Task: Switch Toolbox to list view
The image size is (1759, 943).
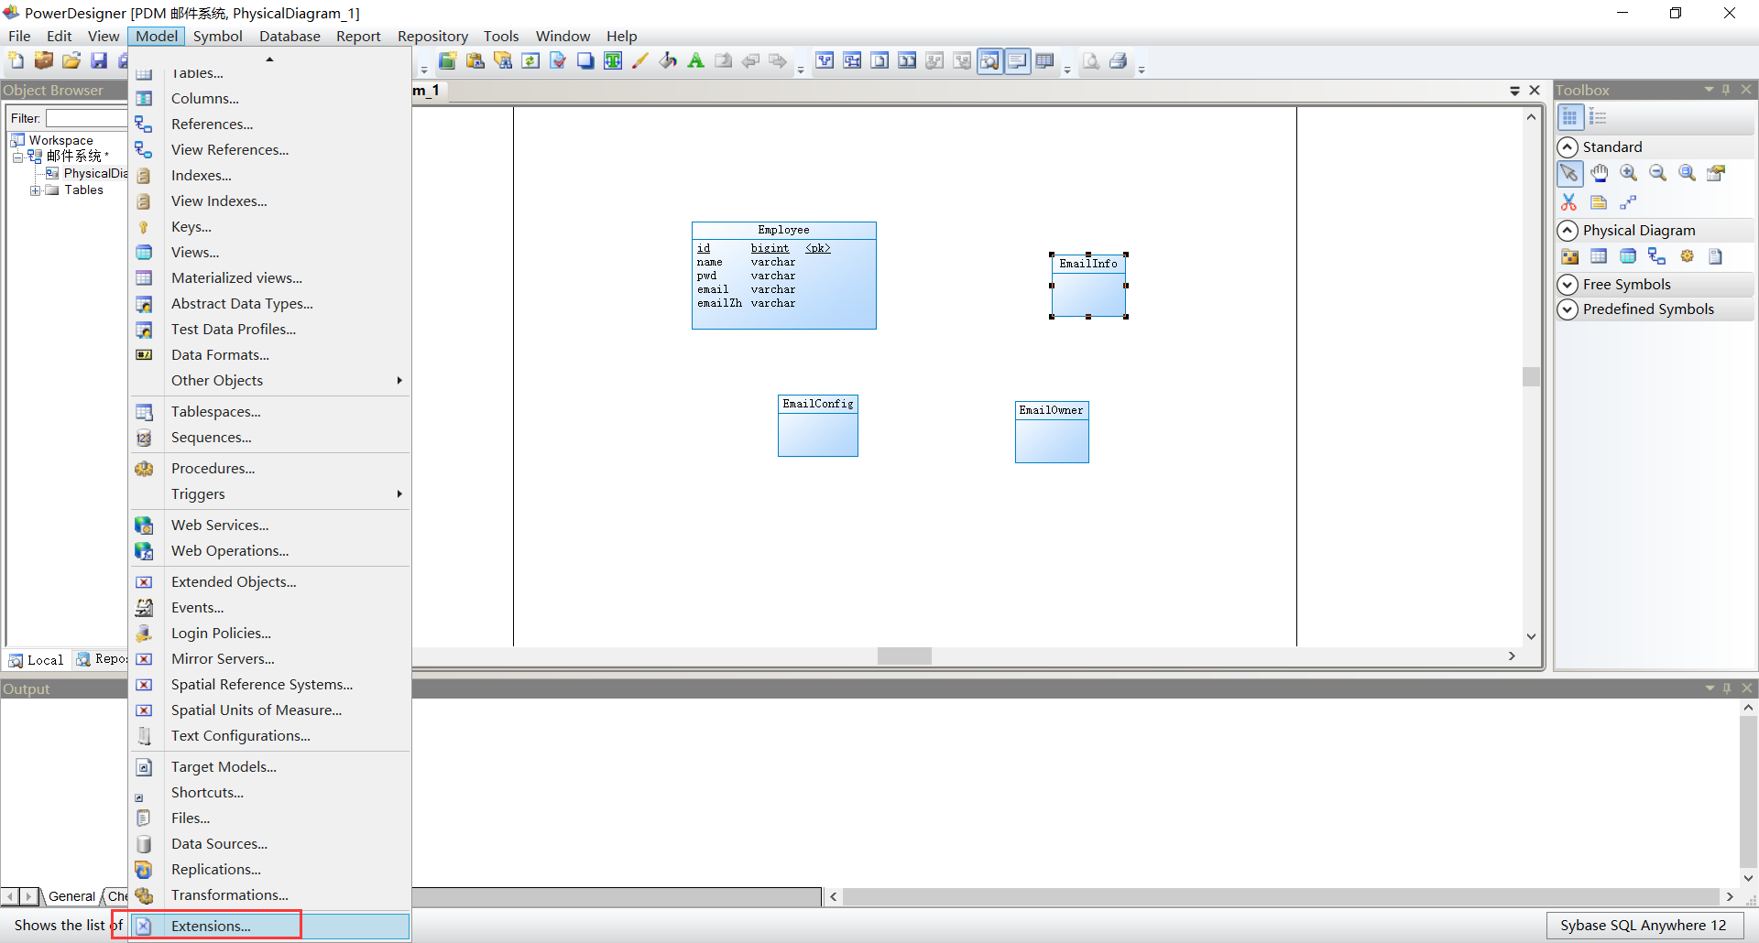Action: tap(1598, 117)
